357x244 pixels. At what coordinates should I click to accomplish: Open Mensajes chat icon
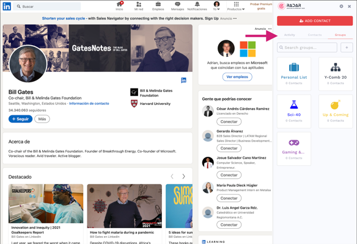click(177, 6)
